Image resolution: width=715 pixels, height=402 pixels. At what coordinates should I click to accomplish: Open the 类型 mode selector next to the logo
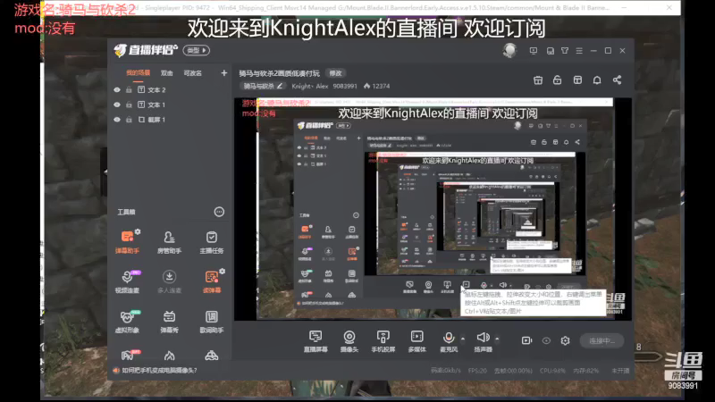(x=196, y=50)
